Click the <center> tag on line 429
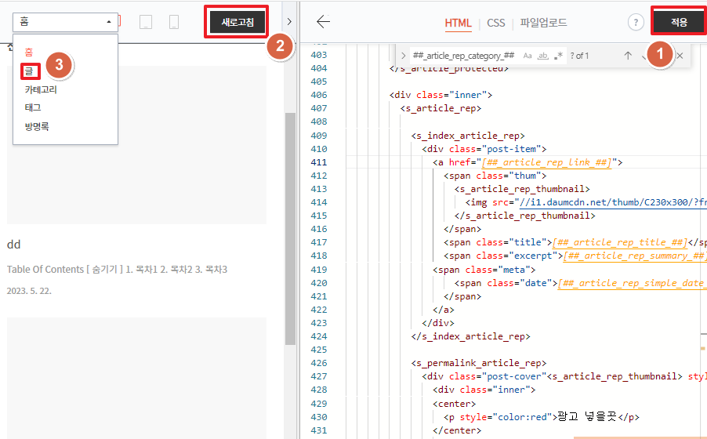The width and height of the screenshot is (707, 439). pyautogui.click(x=454, y=404)
